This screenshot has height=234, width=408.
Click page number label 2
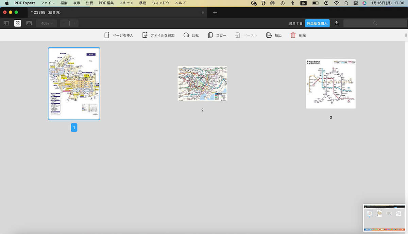tap(202, 110)
